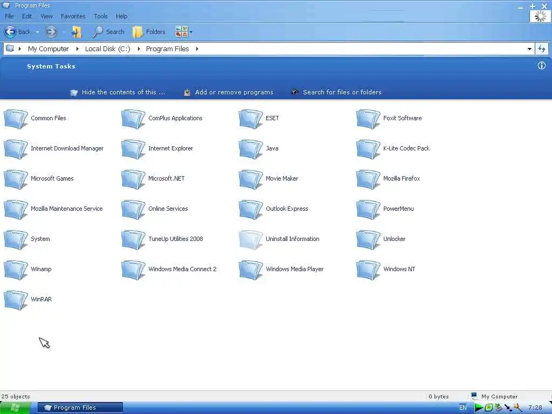Open the View menu
Screen dimensions: 552x414
pyautogui.click(x=46, y=16)
